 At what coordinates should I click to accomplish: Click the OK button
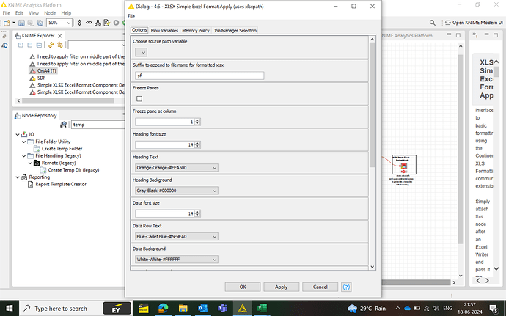click(x=243, y=287)
